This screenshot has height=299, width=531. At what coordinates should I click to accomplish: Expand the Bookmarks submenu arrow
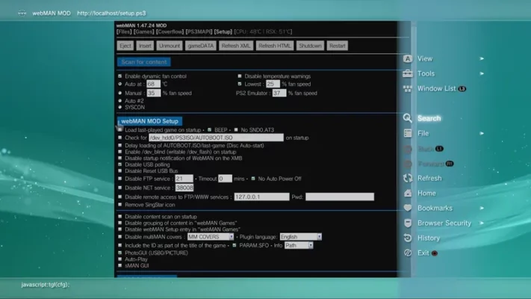pos(482,208)
